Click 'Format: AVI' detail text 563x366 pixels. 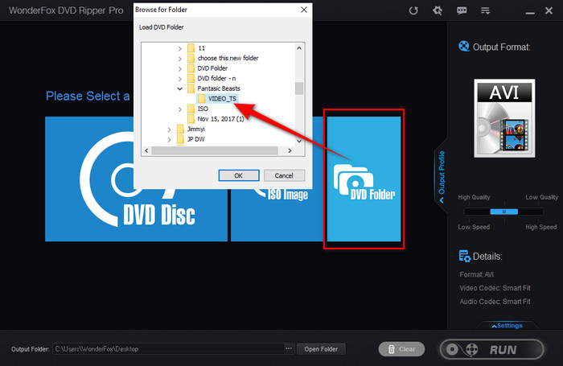476,274
